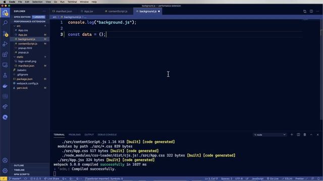This screenshot has height=181, width=323.
Task: Click the master branch status item
Action: (15, 179)
